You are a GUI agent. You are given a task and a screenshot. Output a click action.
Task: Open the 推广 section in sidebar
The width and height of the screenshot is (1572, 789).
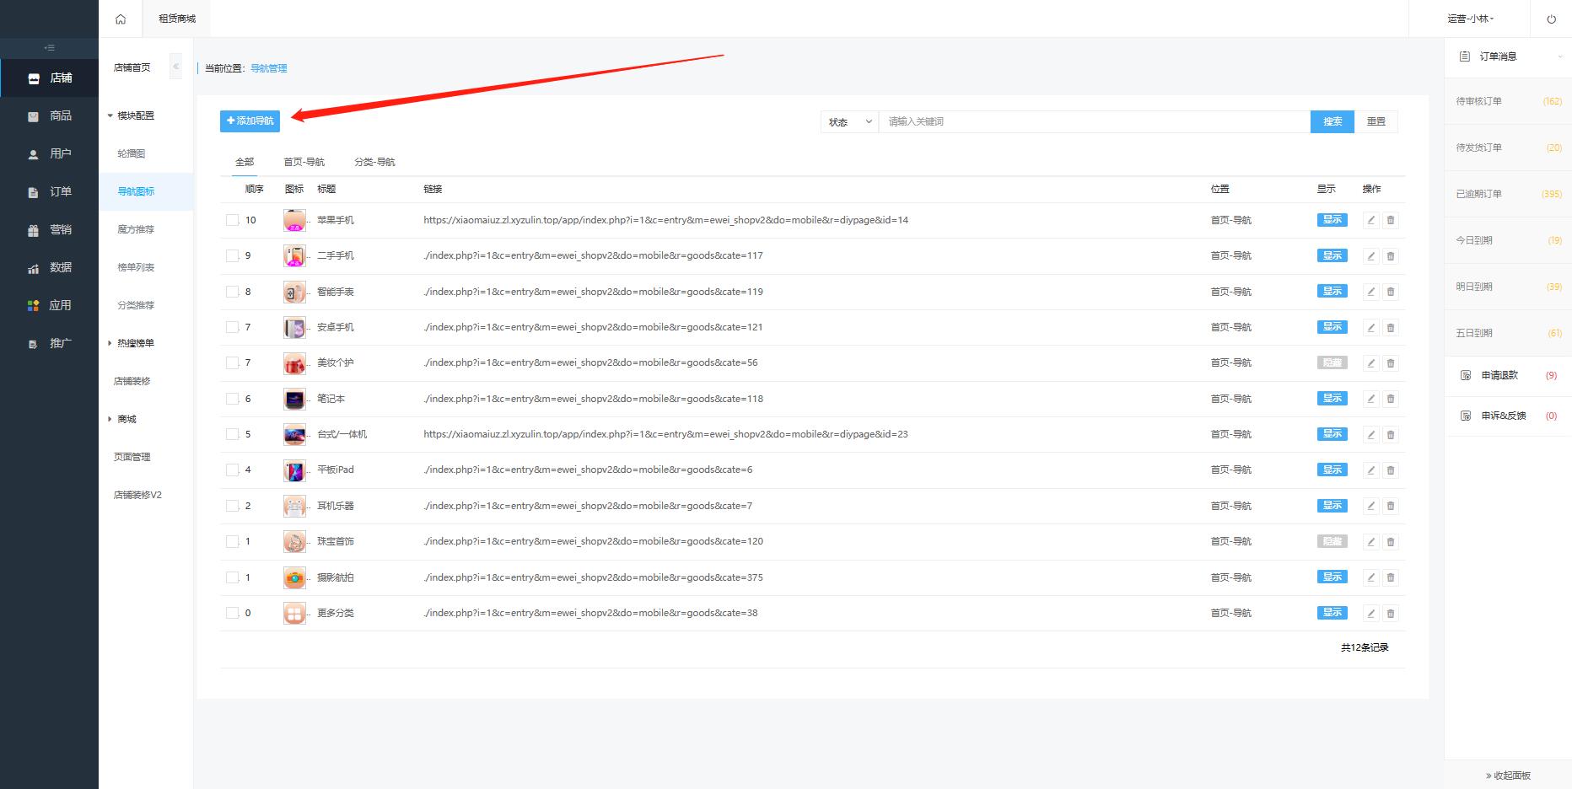[50, 343]
